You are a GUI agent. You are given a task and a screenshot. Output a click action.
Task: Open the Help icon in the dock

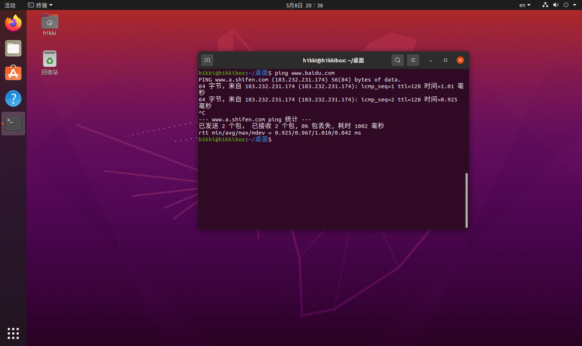tap(13, 98)
